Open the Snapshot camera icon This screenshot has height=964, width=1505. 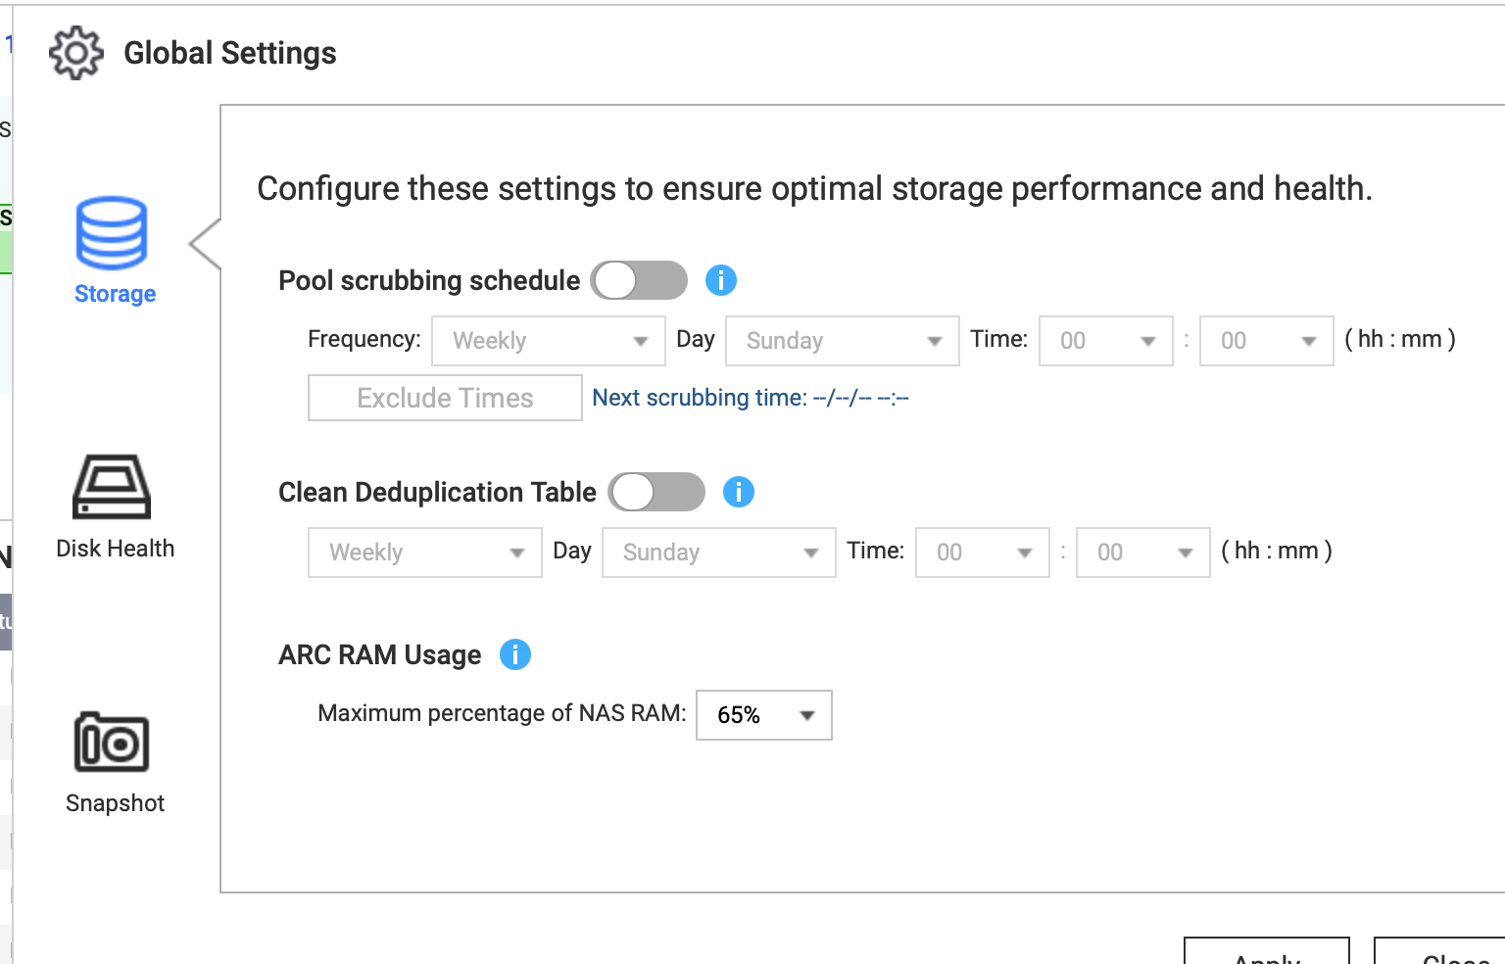pos(112,742)
